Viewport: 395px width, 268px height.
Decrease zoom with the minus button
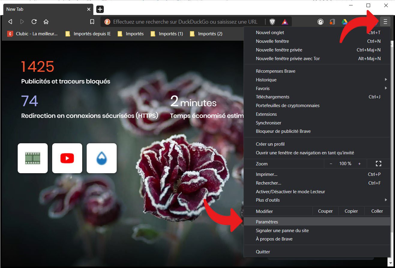point(331,164)
